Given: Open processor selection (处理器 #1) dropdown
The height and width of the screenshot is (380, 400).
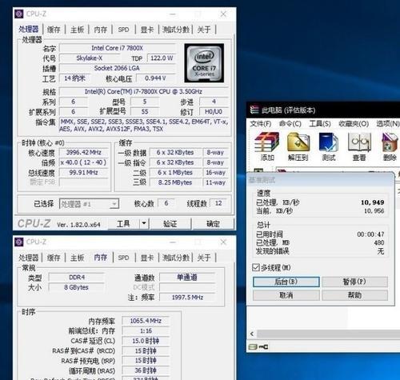Looking at the screenshot, I should (89, 204).
